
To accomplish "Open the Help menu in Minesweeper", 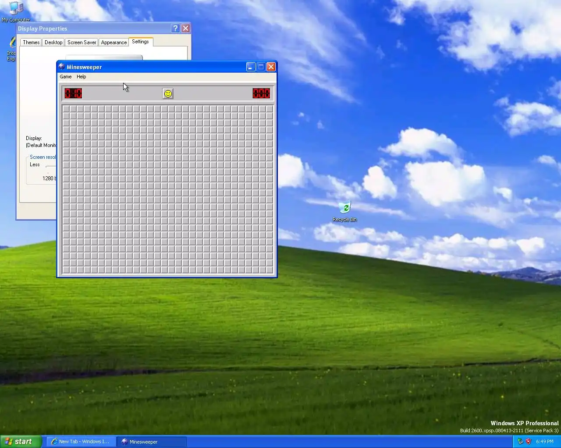I will [82, 77].
